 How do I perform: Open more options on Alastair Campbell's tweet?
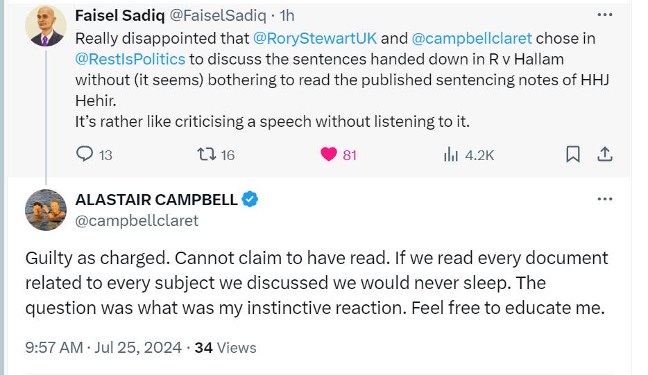tap(604, 199)
